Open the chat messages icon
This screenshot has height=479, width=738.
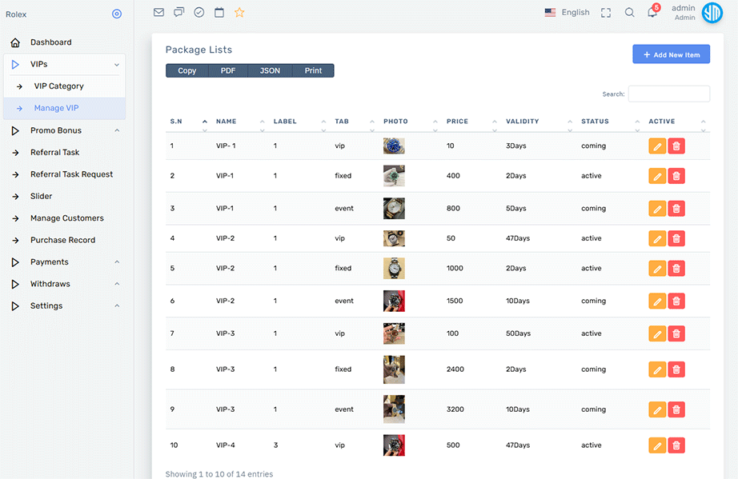[x=178, y=13]
